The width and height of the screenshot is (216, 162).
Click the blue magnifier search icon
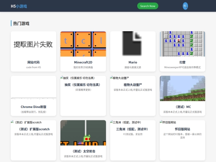[x=185, y=6]
